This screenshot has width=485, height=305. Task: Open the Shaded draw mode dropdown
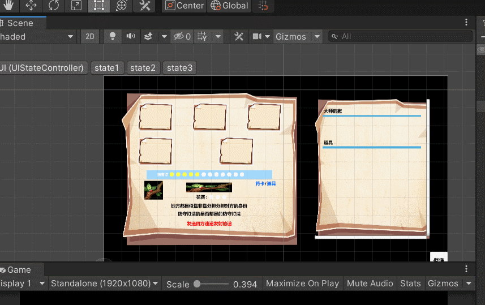pos(38,37)
